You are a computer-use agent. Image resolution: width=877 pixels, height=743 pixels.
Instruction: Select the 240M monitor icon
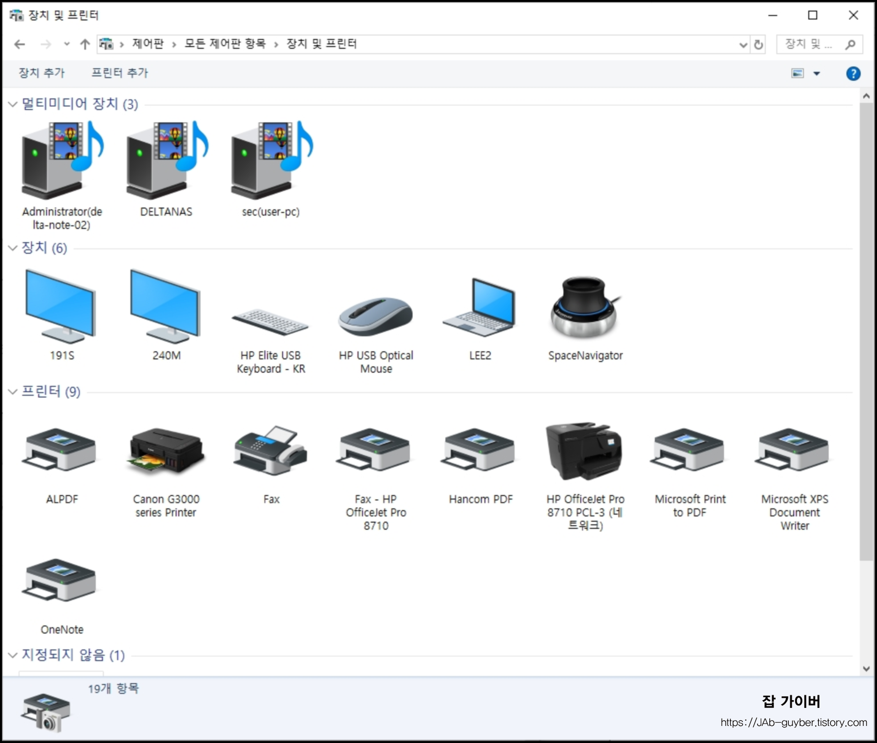(166, 306)
